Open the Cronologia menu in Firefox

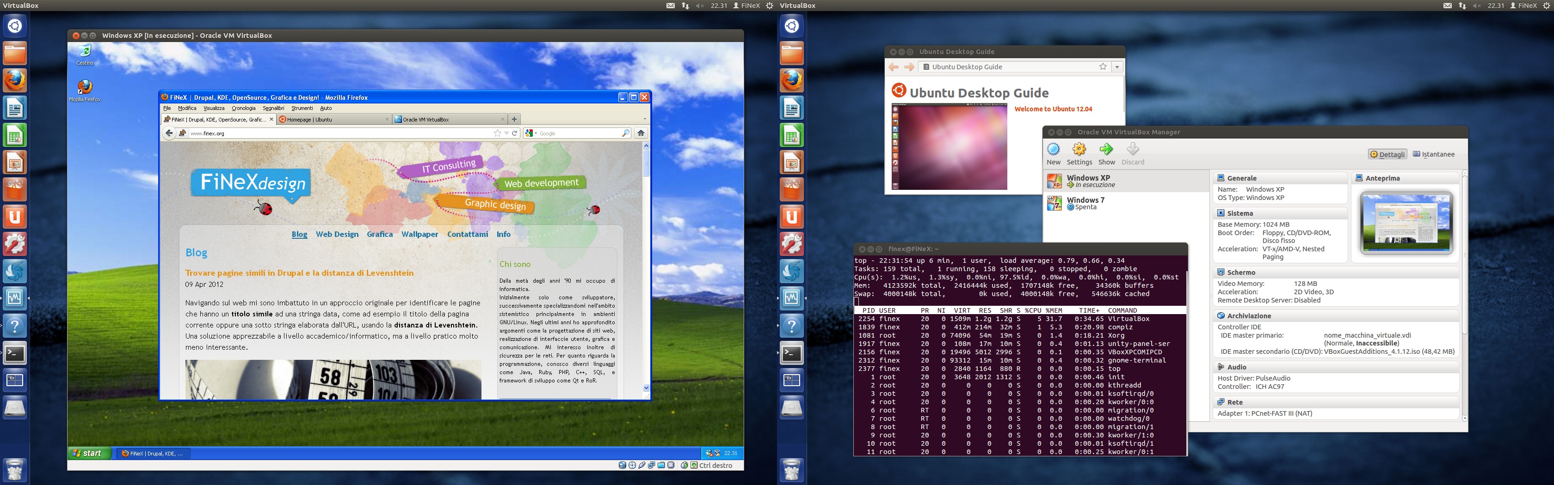243,108
